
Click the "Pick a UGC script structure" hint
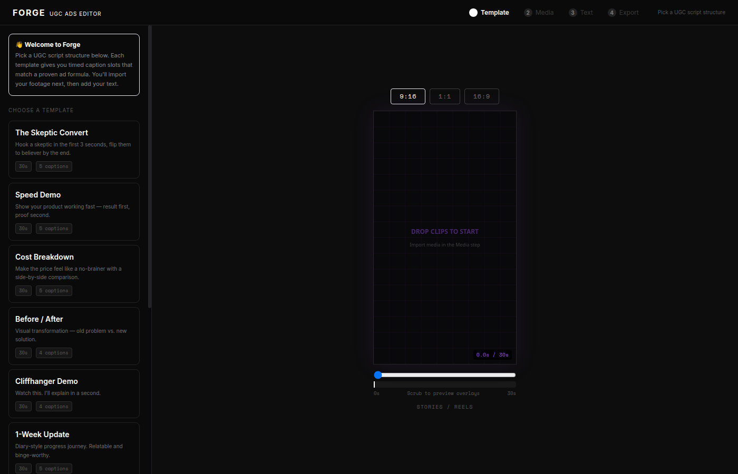point(692,12)
